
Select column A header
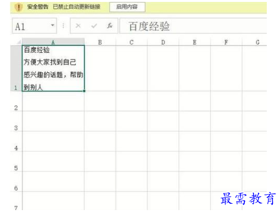click(53, 42)
